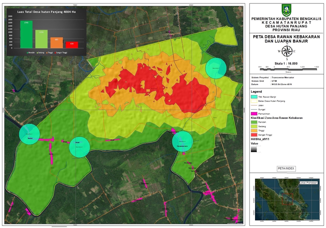The width and height of the screenshot is (326, 228).
Task: Click the 'Skala 1 : 16.000' text
Action: (286, 63)
